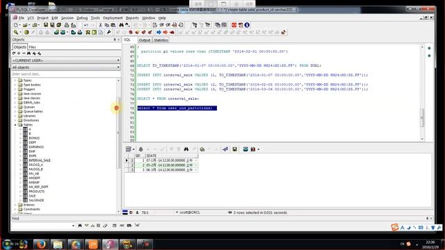Pin the Objects panel with pushpin

point(115,40)
